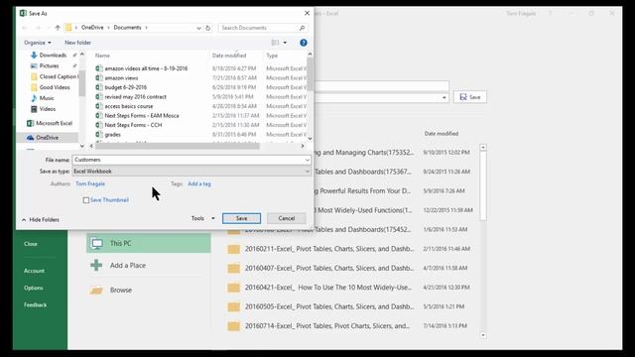Select the Music folder in sidebar
The image size is (635, 357).
click(47, 98)
